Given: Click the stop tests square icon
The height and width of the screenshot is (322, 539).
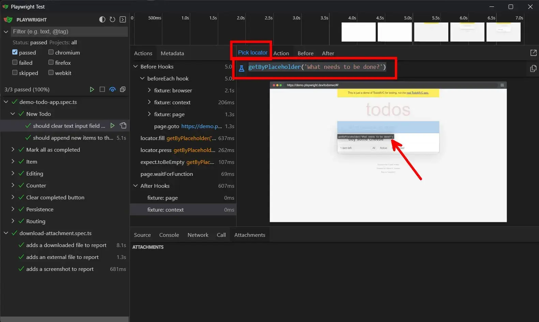Looking at the screenshot, I should click(x=102, y=89).
